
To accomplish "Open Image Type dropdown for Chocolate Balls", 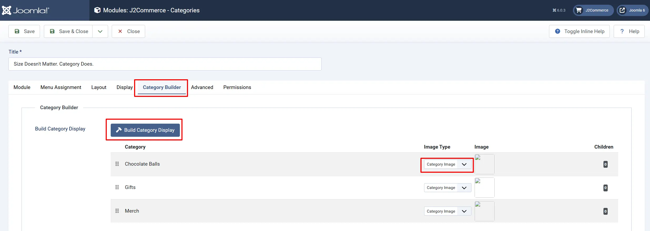I will pyautogui.click(x=448, y=164).
